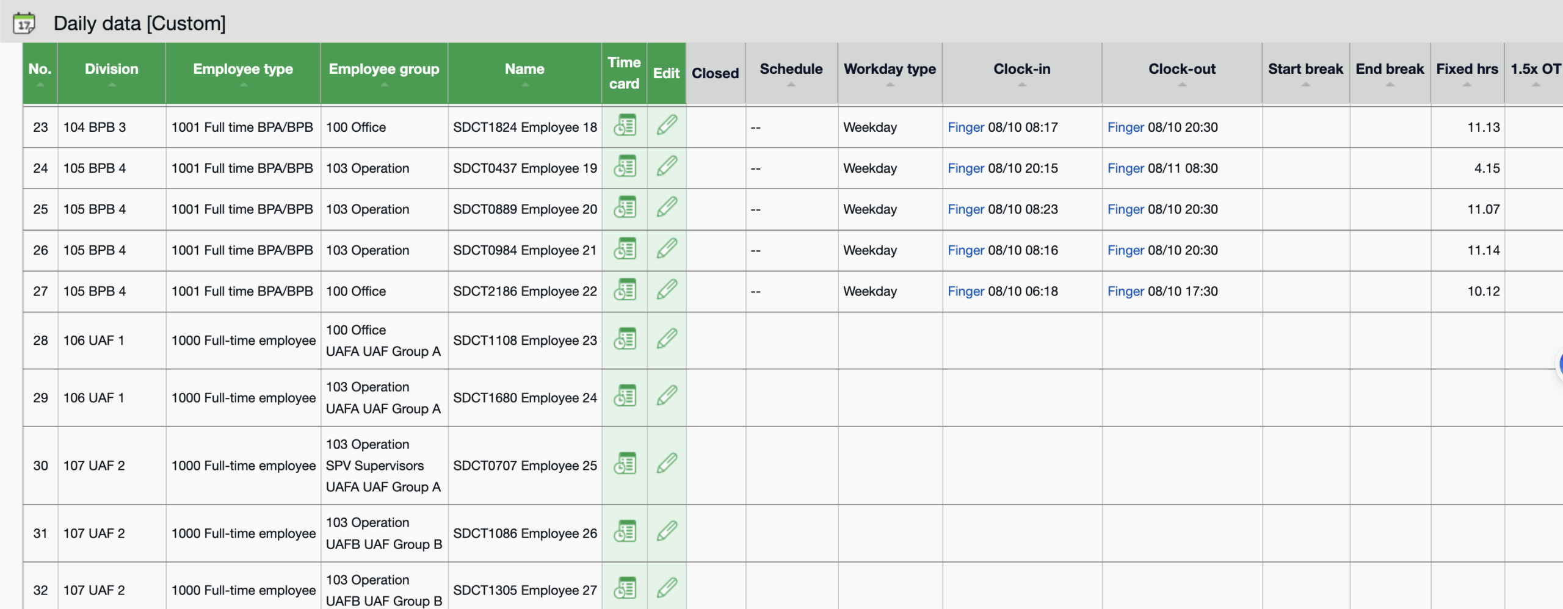
Task: Sort by the Name column header
Action: [x=524, y=70]
